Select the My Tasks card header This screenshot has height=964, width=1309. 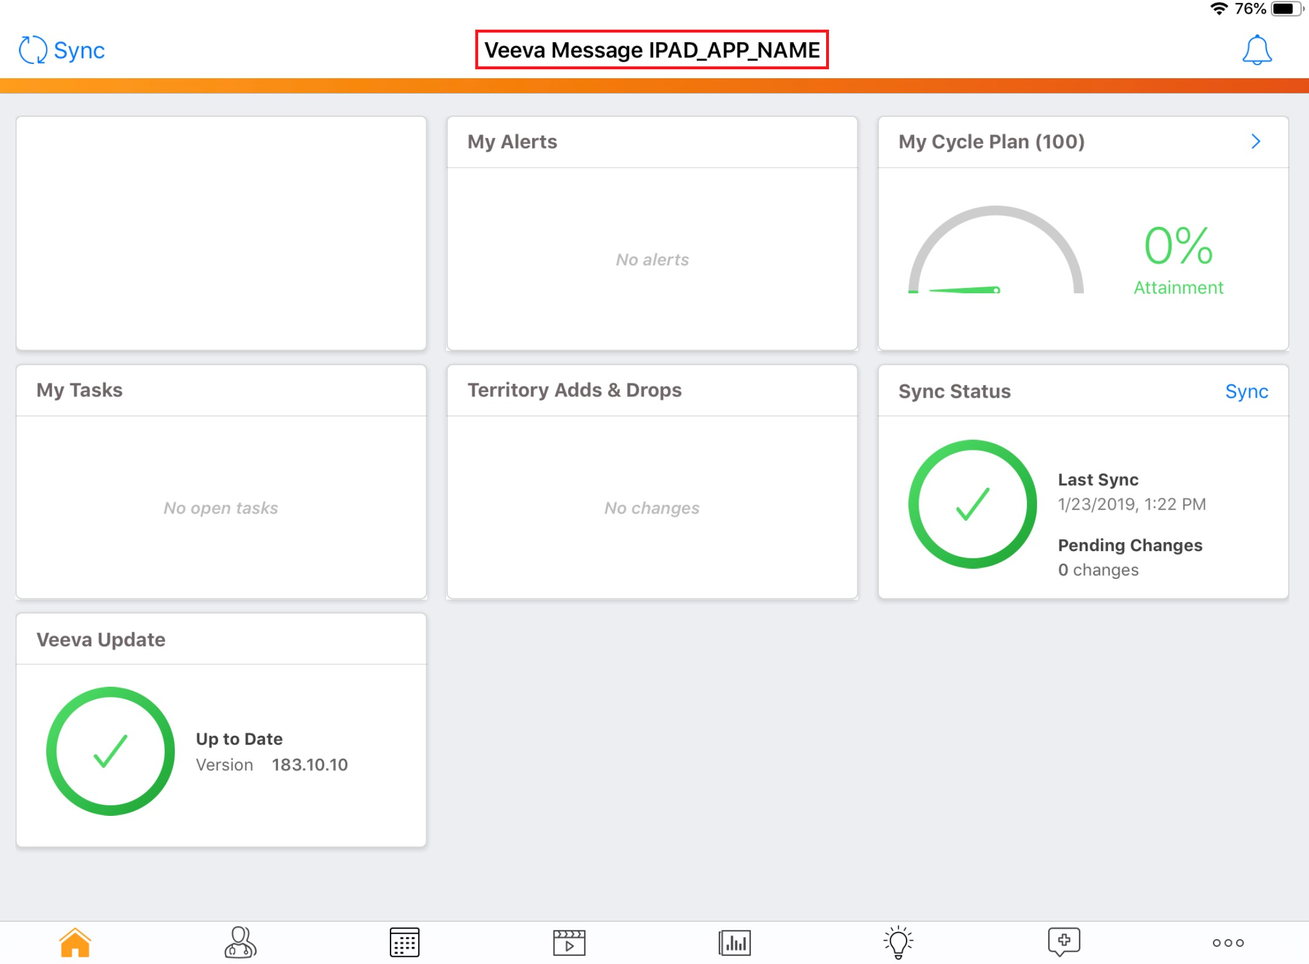point(79,390)
